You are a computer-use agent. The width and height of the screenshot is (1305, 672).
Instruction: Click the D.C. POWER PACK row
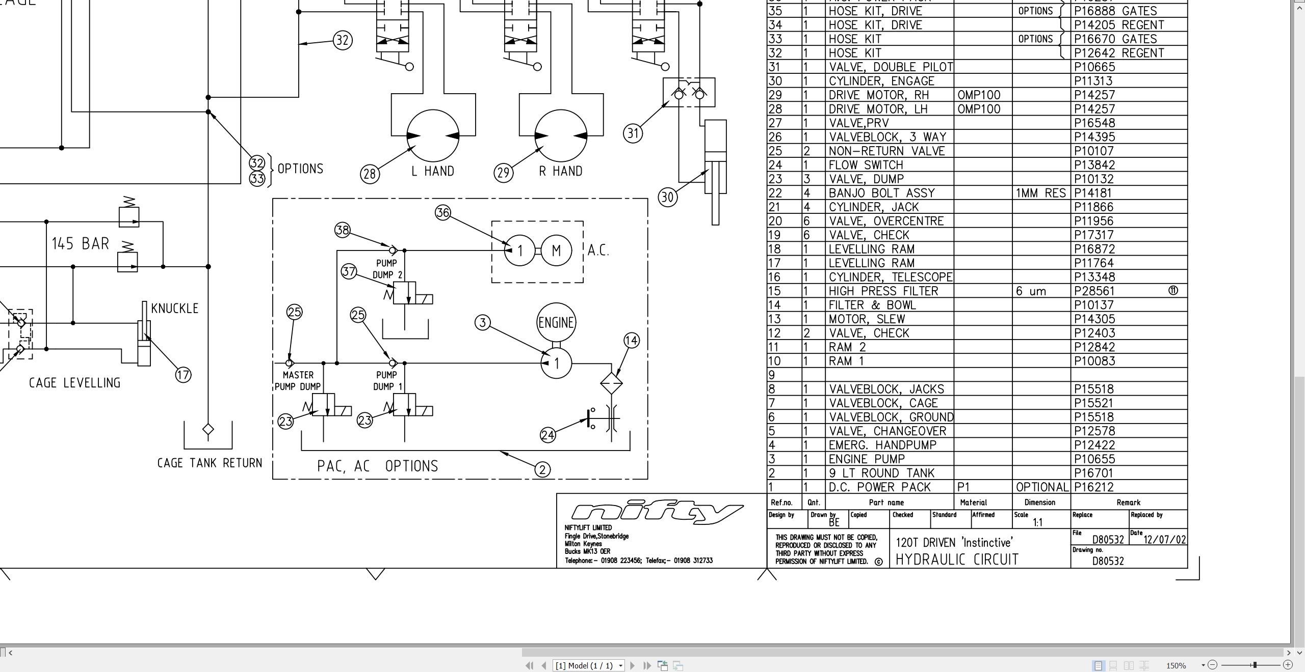pos(977,487)
